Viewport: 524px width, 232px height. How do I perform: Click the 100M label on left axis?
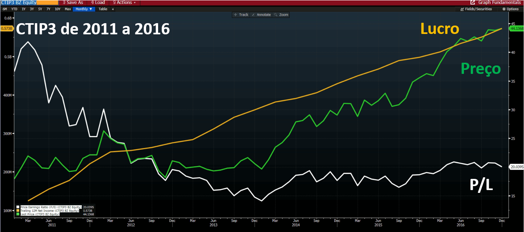(x=8, y=210)
